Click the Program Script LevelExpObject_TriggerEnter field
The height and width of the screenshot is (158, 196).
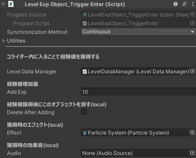pyautogui.click(x=135, y=23)
